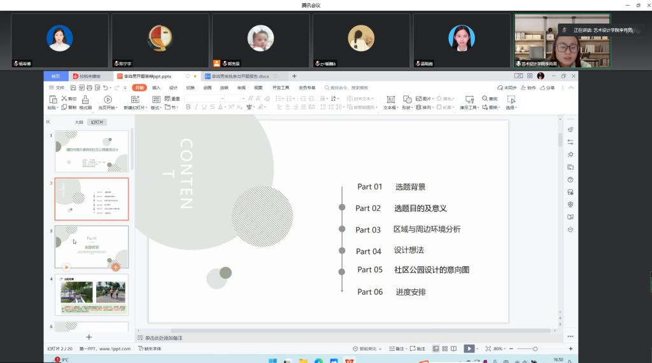Select slide 1 thumbnail in the panel
This screenshot has width=652, height=363.
click(x=91, y=151)
